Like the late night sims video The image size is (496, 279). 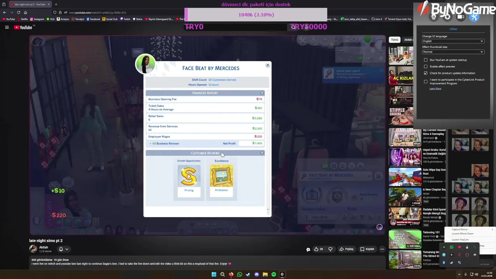319,249
